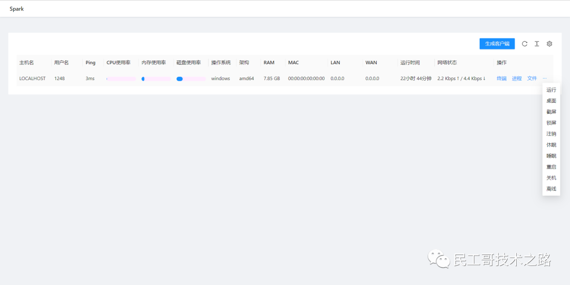
Task: Select 休眠 menu entry
Action: (551, 145)
